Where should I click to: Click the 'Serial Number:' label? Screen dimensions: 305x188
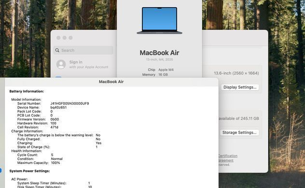(29, 104)
